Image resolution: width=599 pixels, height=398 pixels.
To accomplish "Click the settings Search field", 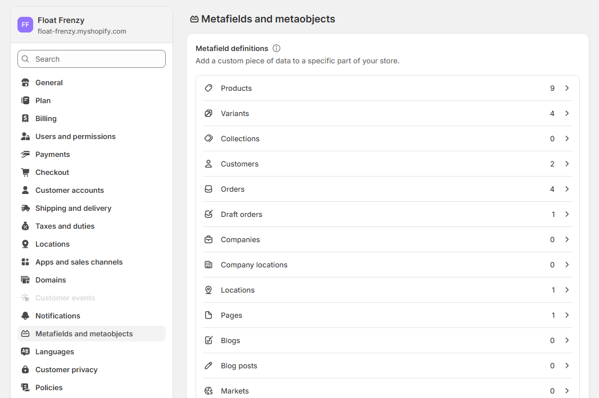I will coord(92,59).
